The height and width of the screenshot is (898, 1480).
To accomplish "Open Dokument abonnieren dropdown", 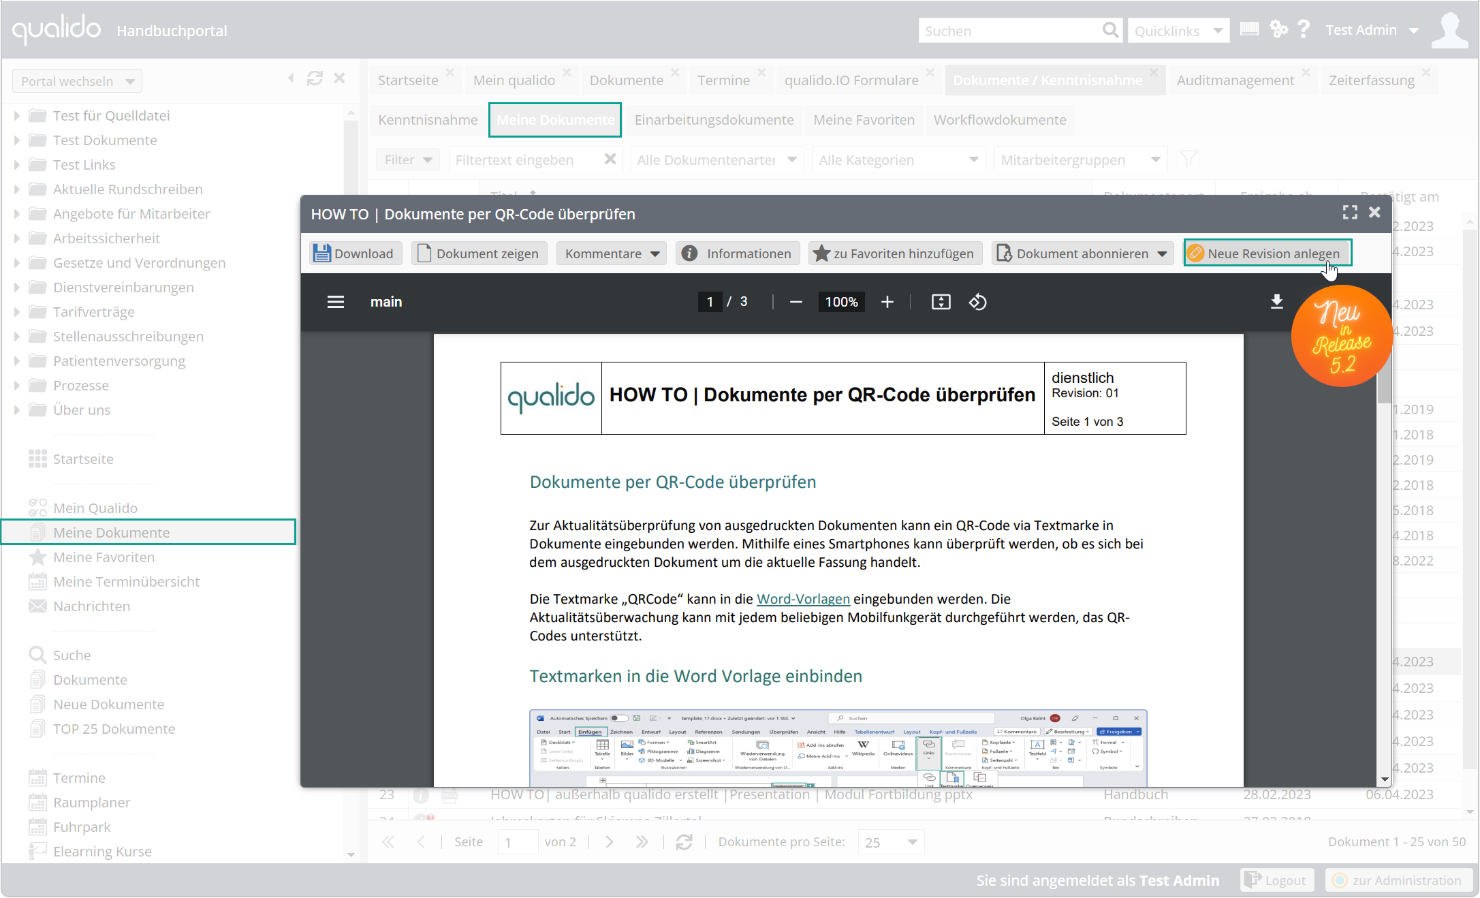I will click(x=1083, y=253).
